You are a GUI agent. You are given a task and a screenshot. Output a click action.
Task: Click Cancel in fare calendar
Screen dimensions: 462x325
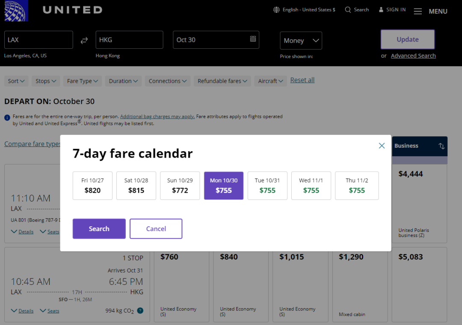click(156, 229)
